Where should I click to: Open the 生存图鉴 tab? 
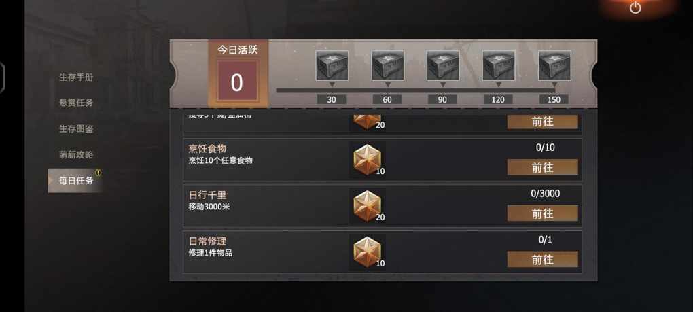76,128
